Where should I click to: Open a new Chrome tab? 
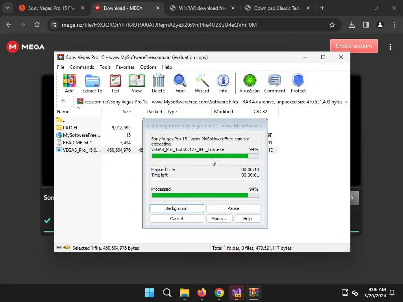[x=322, y=8]
